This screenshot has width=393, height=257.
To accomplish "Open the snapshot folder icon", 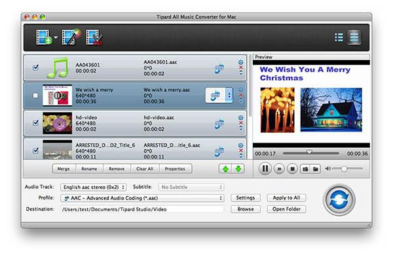I will 316,169.
